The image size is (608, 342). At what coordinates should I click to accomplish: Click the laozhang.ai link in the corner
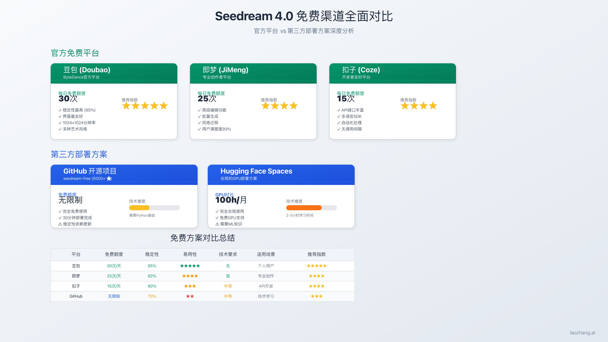click(582, 333)
